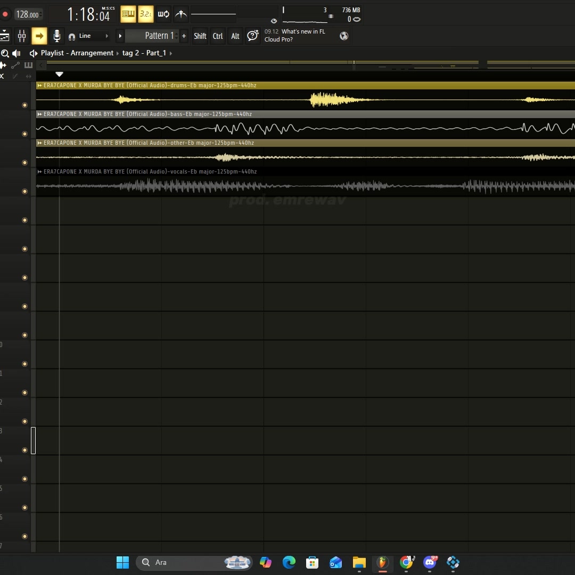The width and height of the screenshot is (575, 575).
Task: Add a new pattern with plus button
Action: (x=184, y=36)
